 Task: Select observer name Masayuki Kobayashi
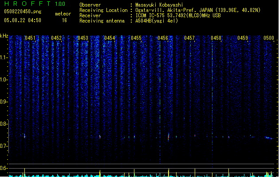(159, 5)
